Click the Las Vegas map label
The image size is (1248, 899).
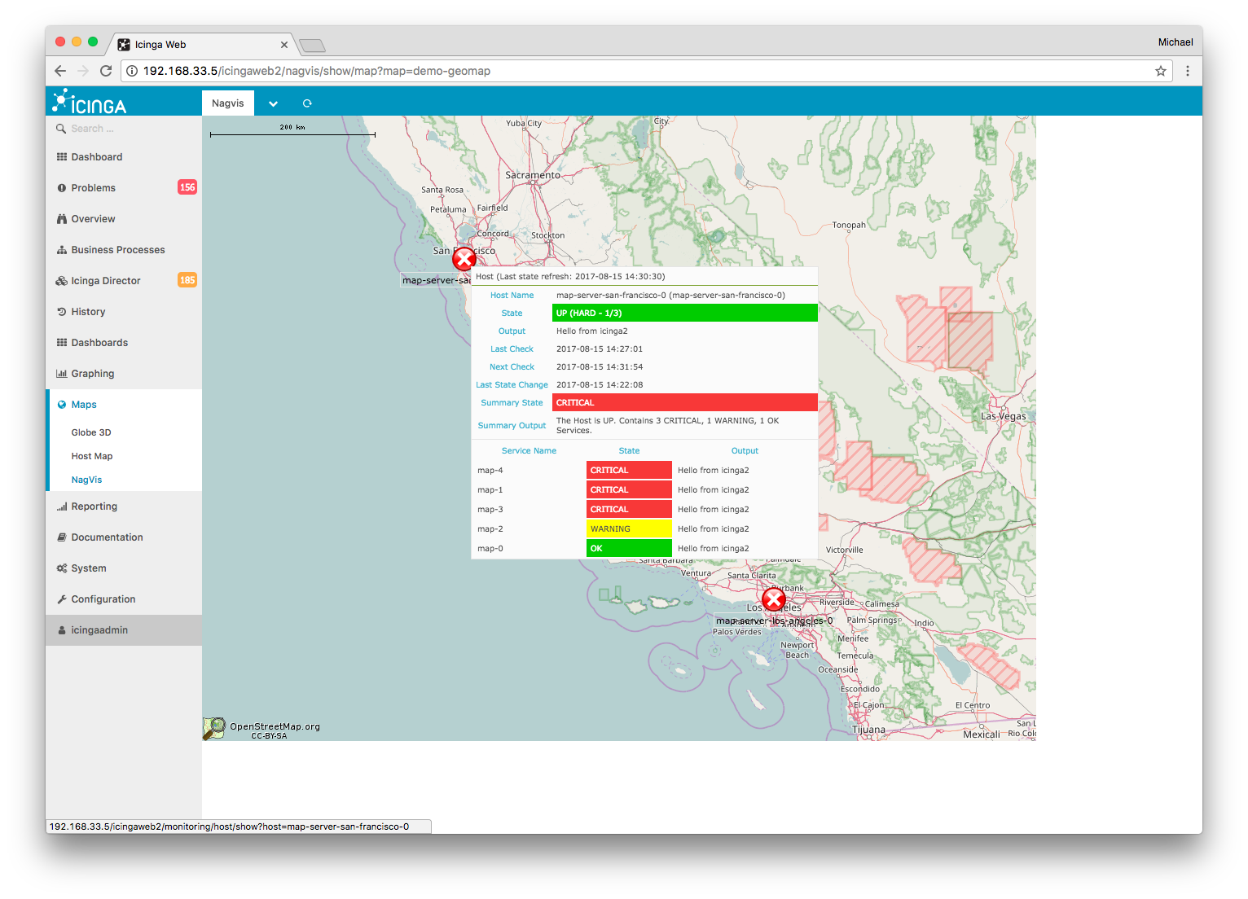(x=1004, y=416)
